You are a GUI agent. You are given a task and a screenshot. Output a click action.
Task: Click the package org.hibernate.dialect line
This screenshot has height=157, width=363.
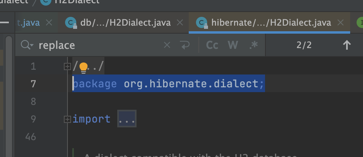pos(168,84)
